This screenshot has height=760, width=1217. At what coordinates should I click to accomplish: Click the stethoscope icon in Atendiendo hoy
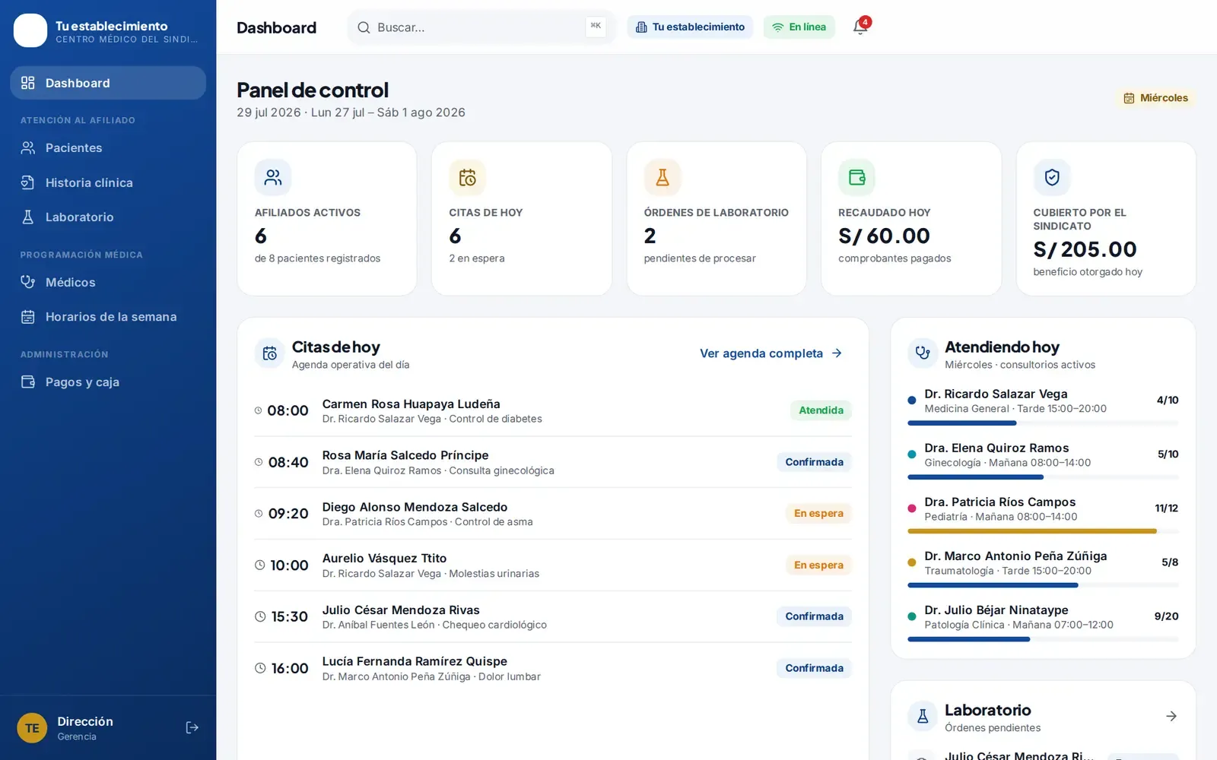point(923,353)
